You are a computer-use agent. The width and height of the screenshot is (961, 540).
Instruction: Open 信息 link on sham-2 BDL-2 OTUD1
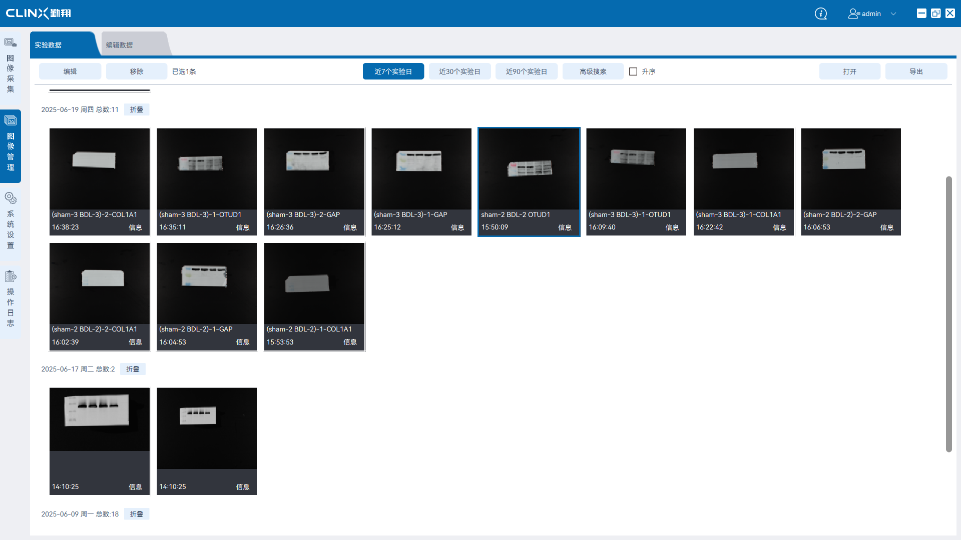click(565, 227)
